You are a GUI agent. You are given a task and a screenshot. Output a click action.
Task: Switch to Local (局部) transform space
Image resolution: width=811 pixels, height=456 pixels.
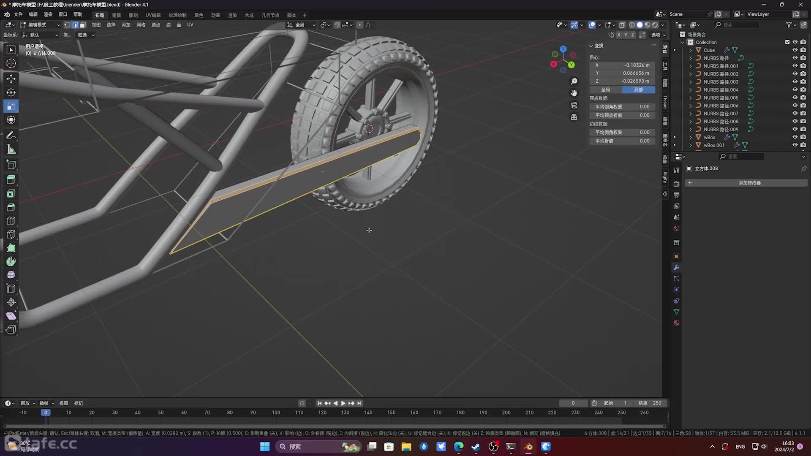pyautogui.click(x=638, y=90)
